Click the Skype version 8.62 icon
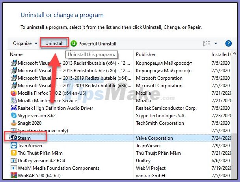 click(14, 115)
